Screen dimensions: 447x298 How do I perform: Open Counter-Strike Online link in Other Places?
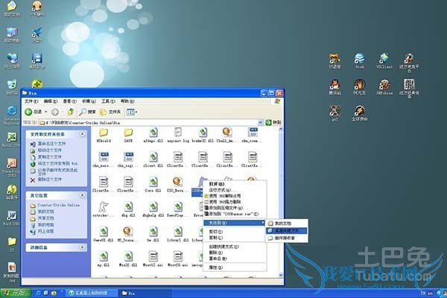(x=55, y=205)
